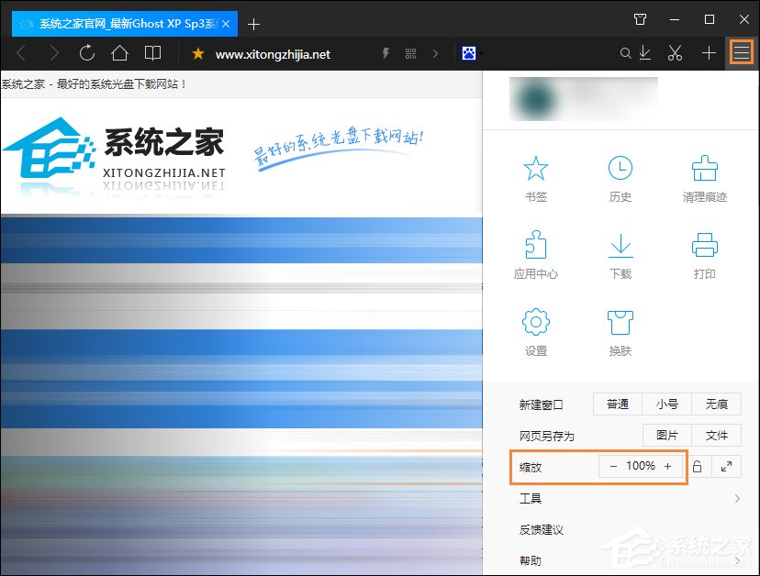Select the 系统之家官网 browser tab

click(124, 23)
